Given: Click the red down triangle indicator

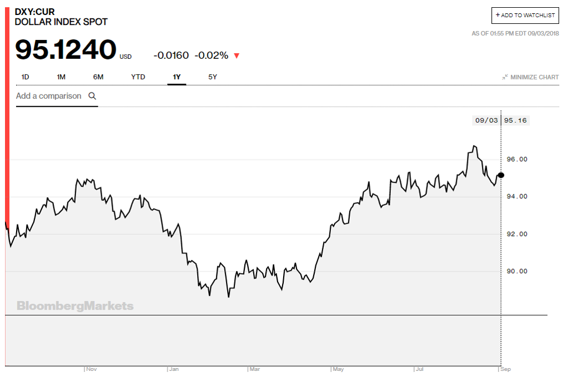Looking at the screenshot, I should pos(237,56).
